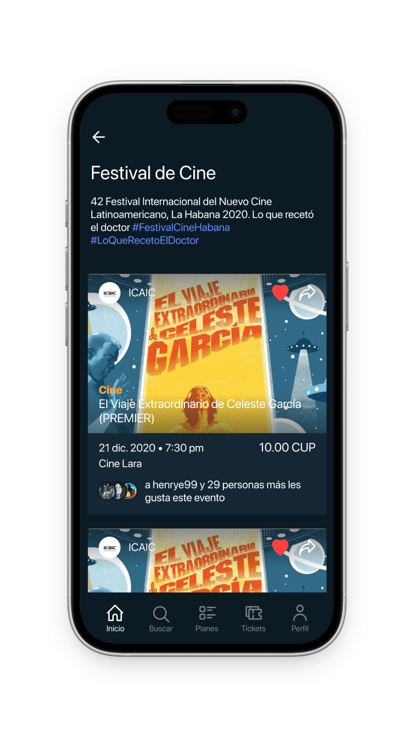Tap the ICAIC avatar on second card
Screen dimensions: 414x737
(110, 547)
